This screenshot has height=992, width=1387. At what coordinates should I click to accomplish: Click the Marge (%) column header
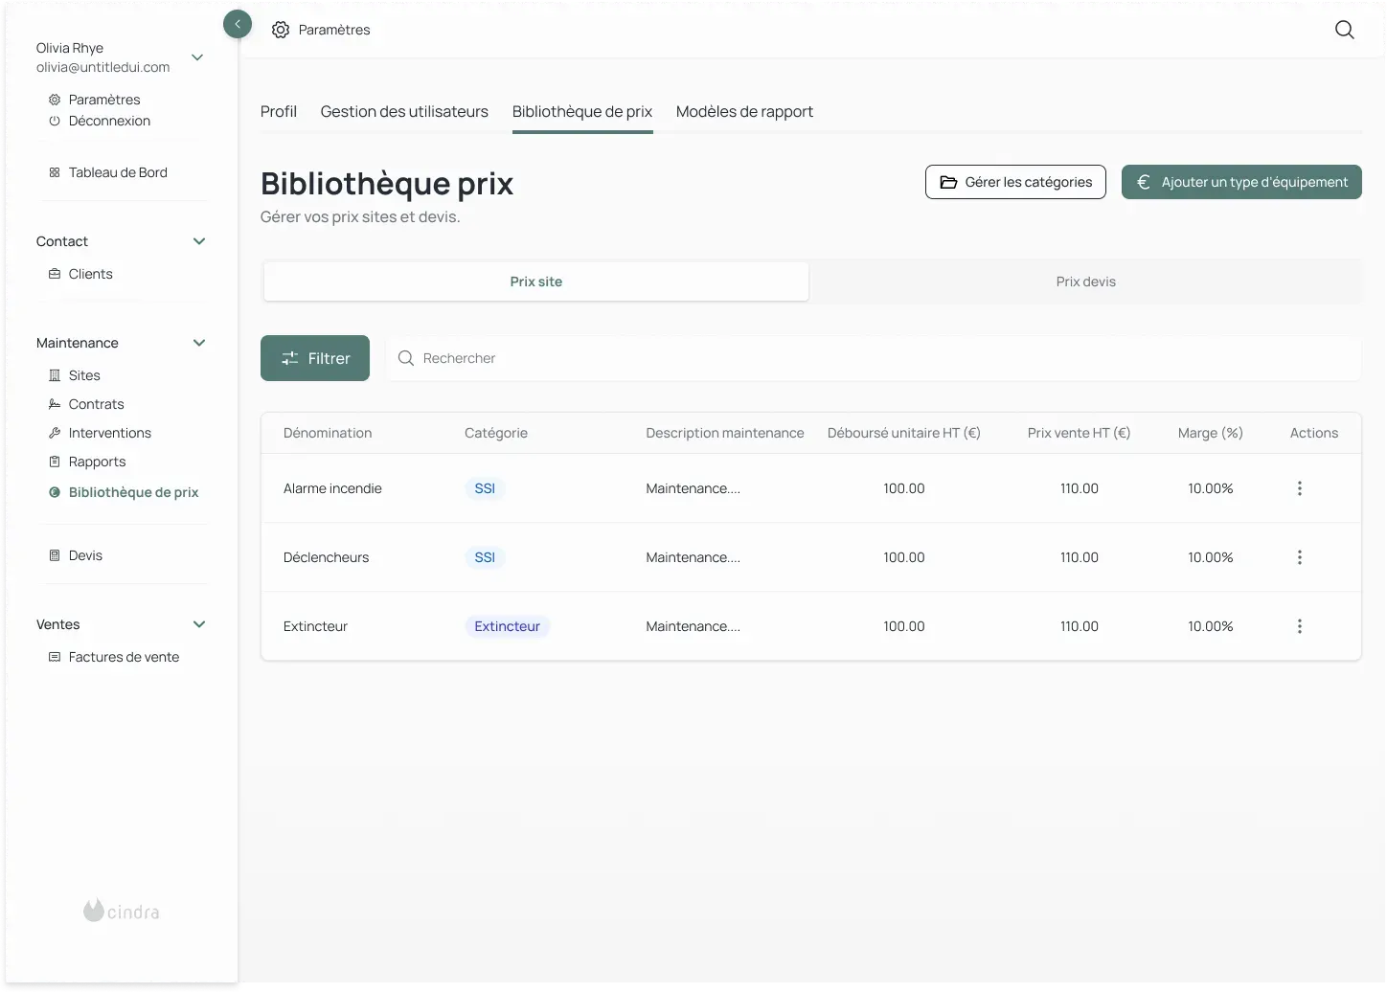pos(1211,433)
